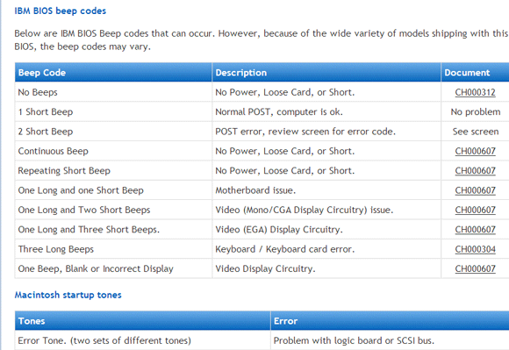The height and width of the screenshot is (350, 509).
Task: Click the Error column header
Action: pos(390,321)
